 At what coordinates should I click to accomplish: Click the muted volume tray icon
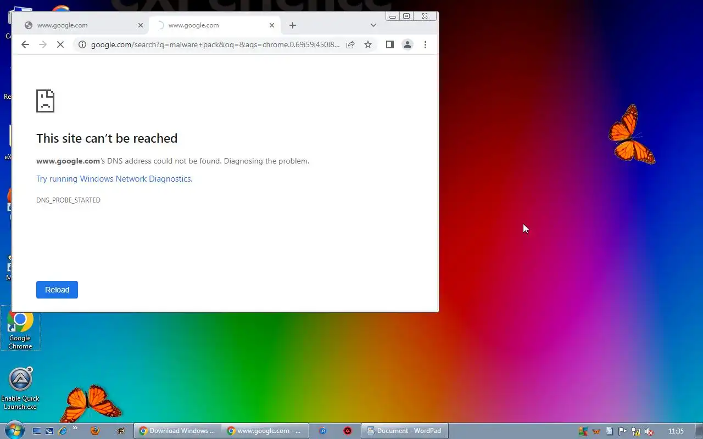point(649,431)
